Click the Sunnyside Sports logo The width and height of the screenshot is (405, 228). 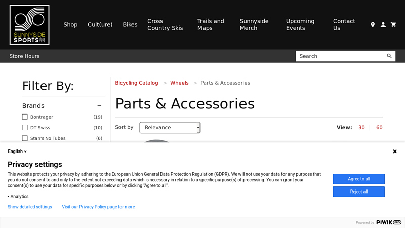point(29,24)
